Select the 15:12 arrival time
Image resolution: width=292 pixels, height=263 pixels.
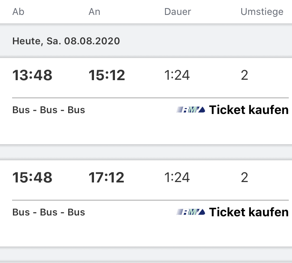pyautogui.click(x=107, y=75)
